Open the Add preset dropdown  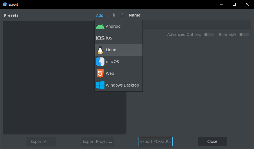101,15
